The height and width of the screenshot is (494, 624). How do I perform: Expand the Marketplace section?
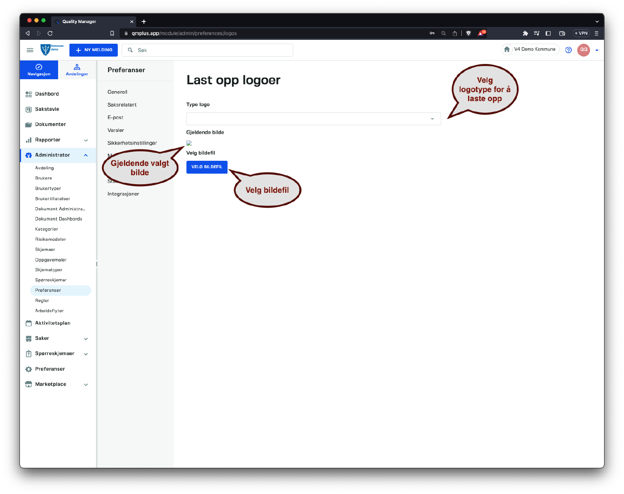pos(86,384)
